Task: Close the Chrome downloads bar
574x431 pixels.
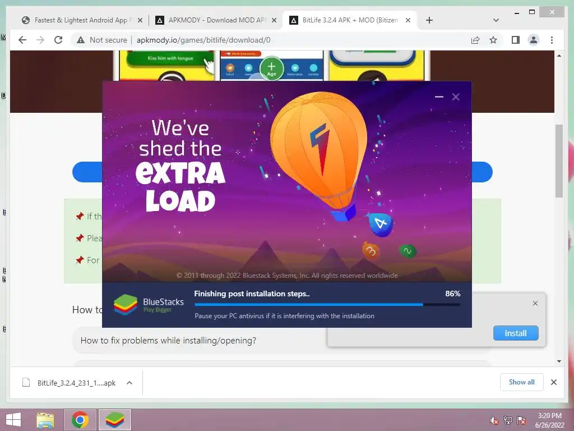Action: point(554,382)
